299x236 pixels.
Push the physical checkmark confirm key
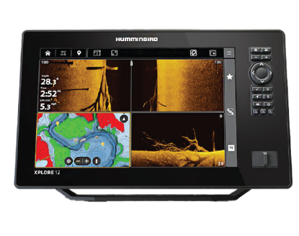coord(257,90)
